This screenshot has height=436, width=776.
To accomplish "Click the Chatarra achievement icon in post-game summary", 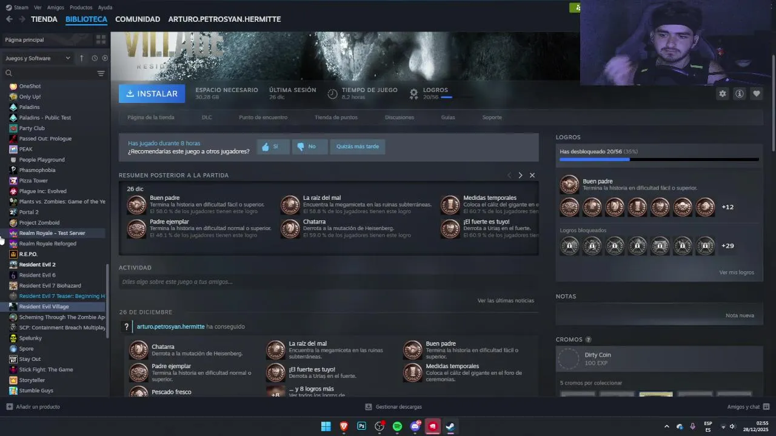I will click(290, 228).
